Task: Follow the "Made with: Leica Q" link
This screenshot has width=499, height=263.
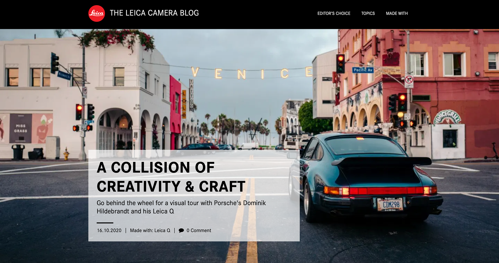Action: coord(150,230)
